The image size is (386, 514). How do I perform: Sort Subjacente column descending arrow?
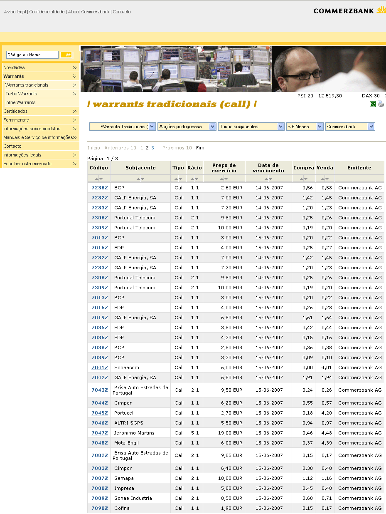pos(143,179)
